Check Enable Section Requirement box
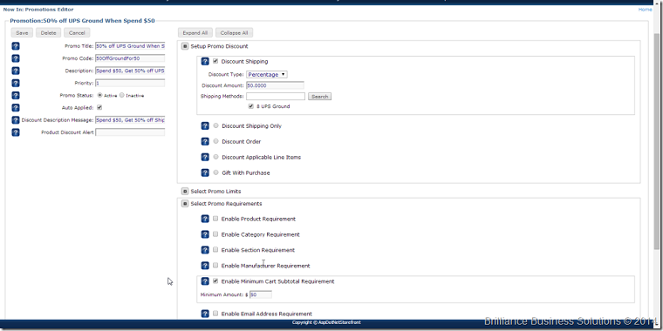 point(215,249)
